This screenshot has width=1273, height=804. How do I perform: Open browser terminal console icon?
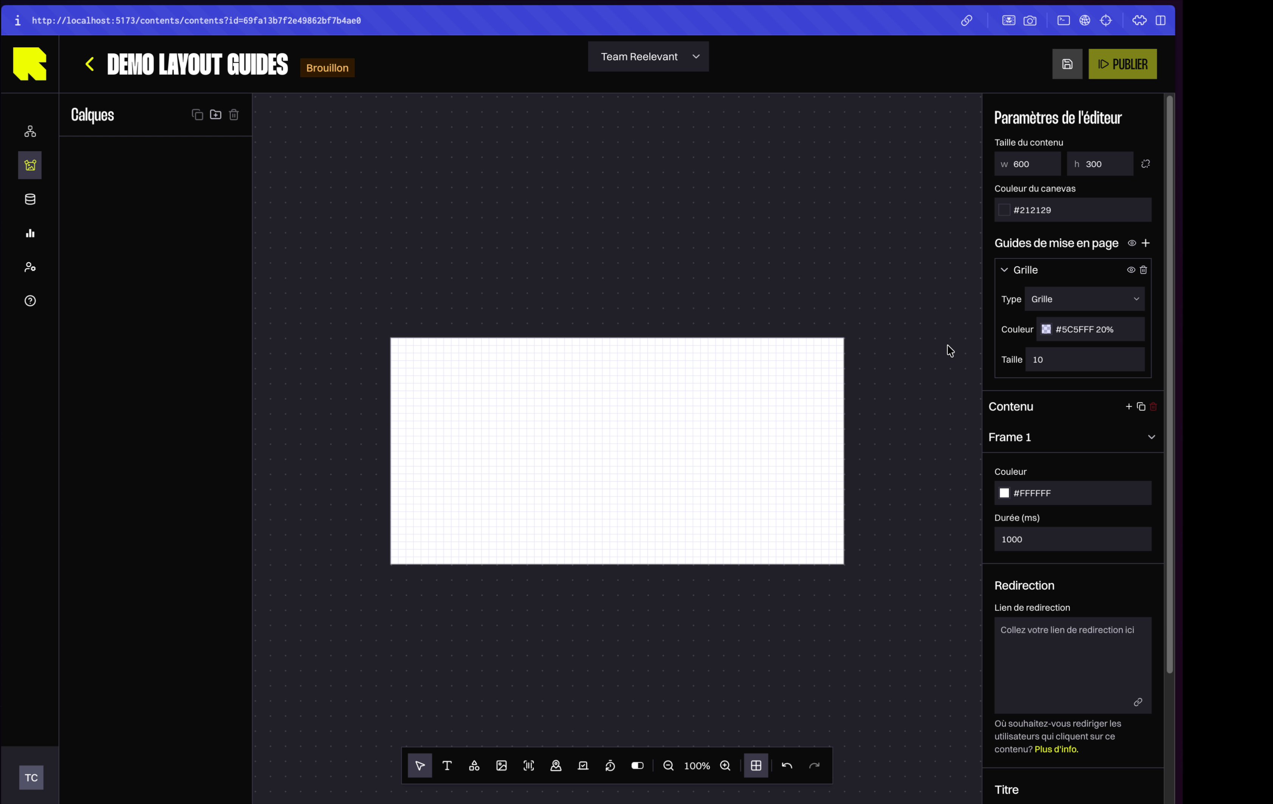pyautogui.click(x=1064, y=21)
